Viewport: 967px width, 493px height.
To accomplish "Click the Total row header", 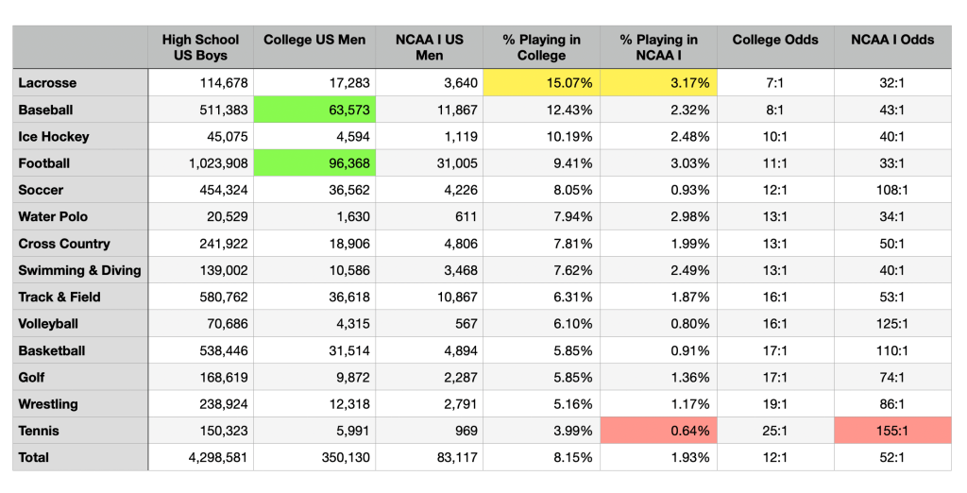I will pyautogui.click(x=80, y=457).
